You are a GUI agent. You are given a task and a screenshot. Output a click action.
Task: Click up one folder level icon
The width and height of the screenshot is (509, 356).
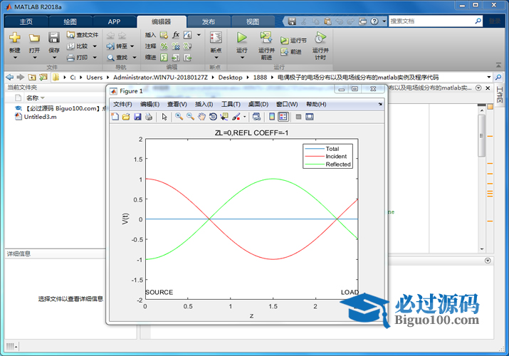click(32, 77)
